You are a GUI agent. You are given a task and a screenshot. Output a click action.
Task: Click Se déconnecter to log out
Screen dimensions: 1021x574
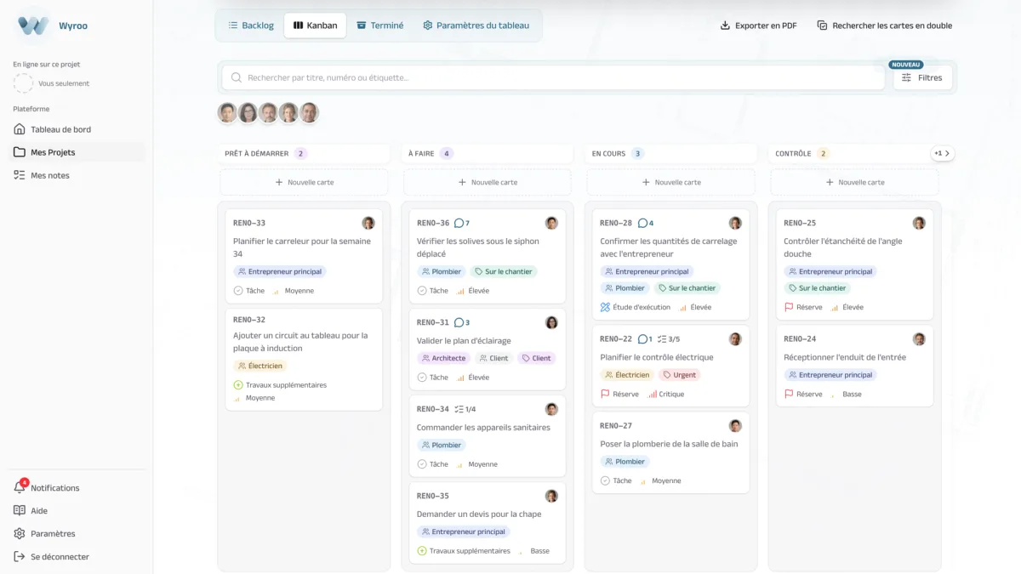pos(77,556)
